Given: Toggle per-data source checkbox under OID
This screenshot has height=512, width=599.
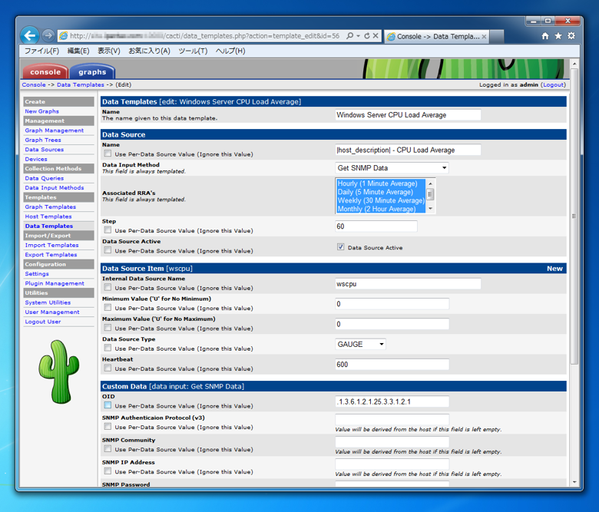Looking at the screenshot, I should 108,405.
